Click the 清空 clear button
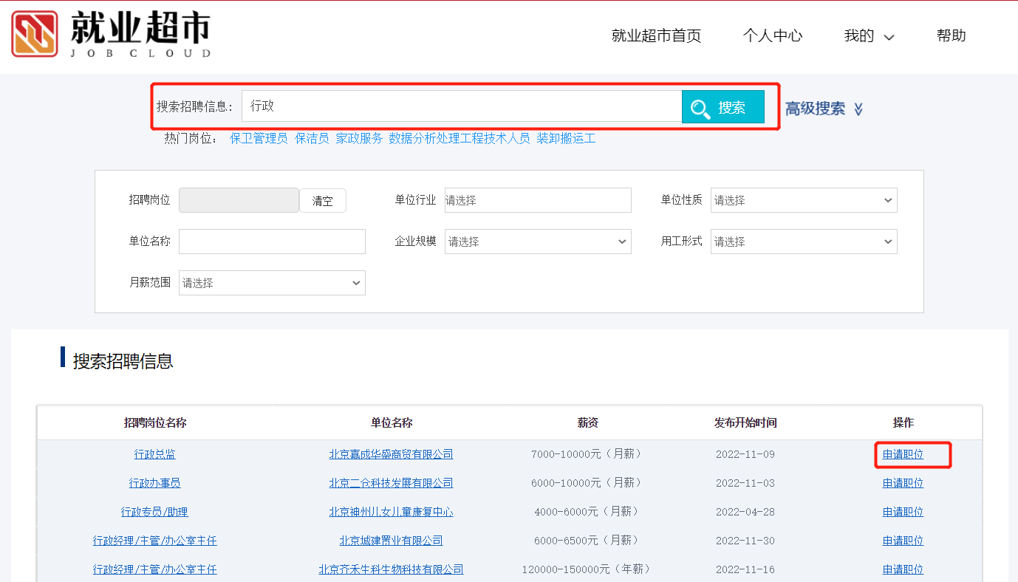 coord(322,199)
